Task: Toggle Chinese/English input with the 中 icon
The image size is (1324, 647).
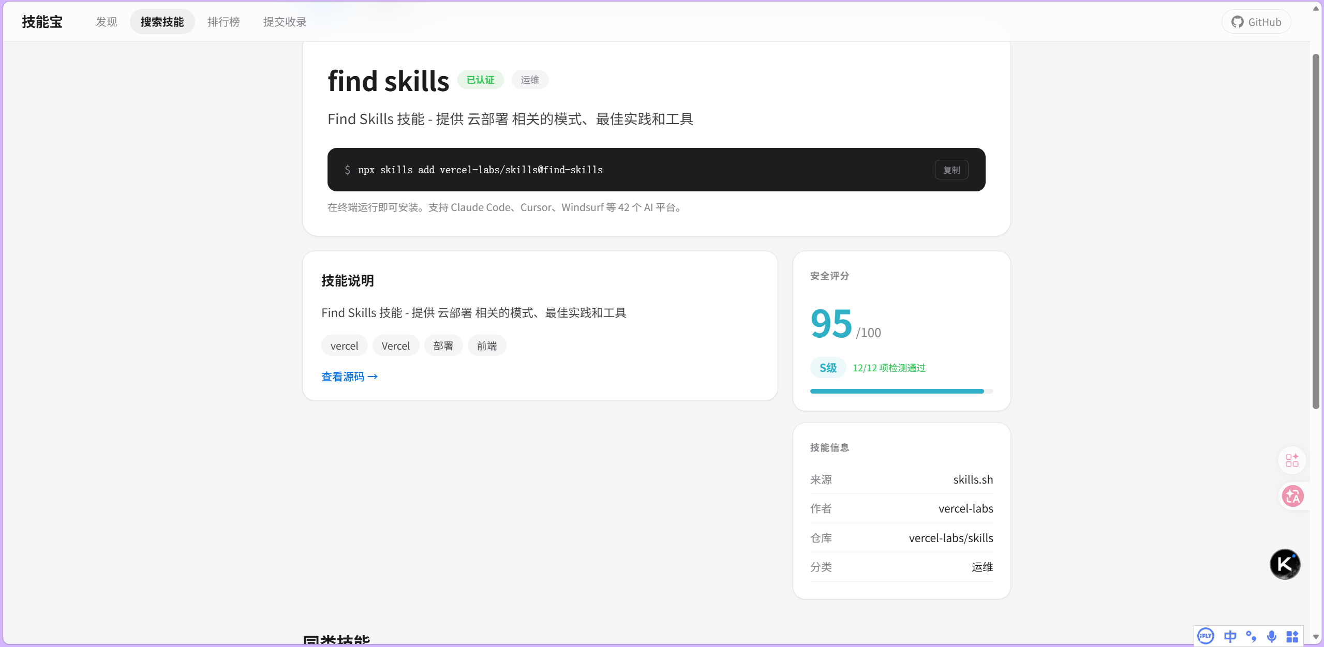Action: (x=1230, y=636)
